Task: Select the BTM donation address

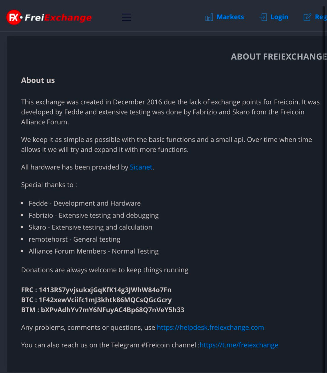Action: click(x=102, y=310)
